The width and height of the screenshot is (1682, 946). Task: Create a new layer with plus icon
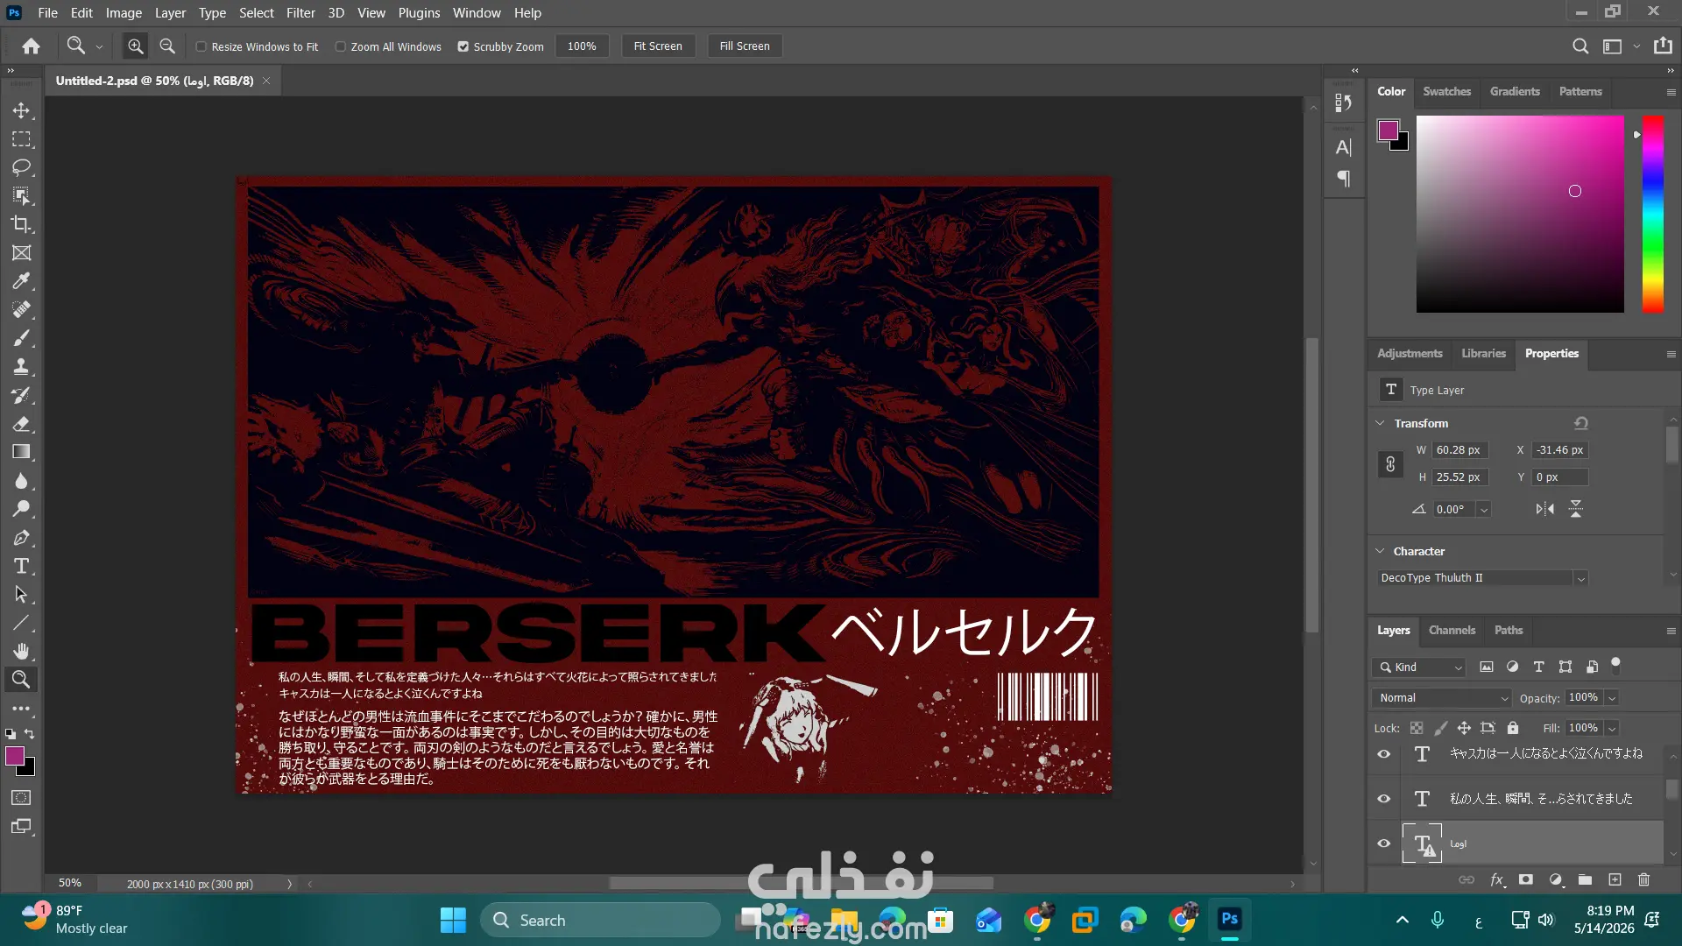(1615, 879)
